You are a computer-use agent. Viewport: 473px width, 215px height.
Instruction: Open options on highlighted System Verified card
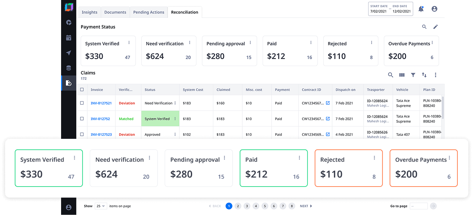coord(75,158)
